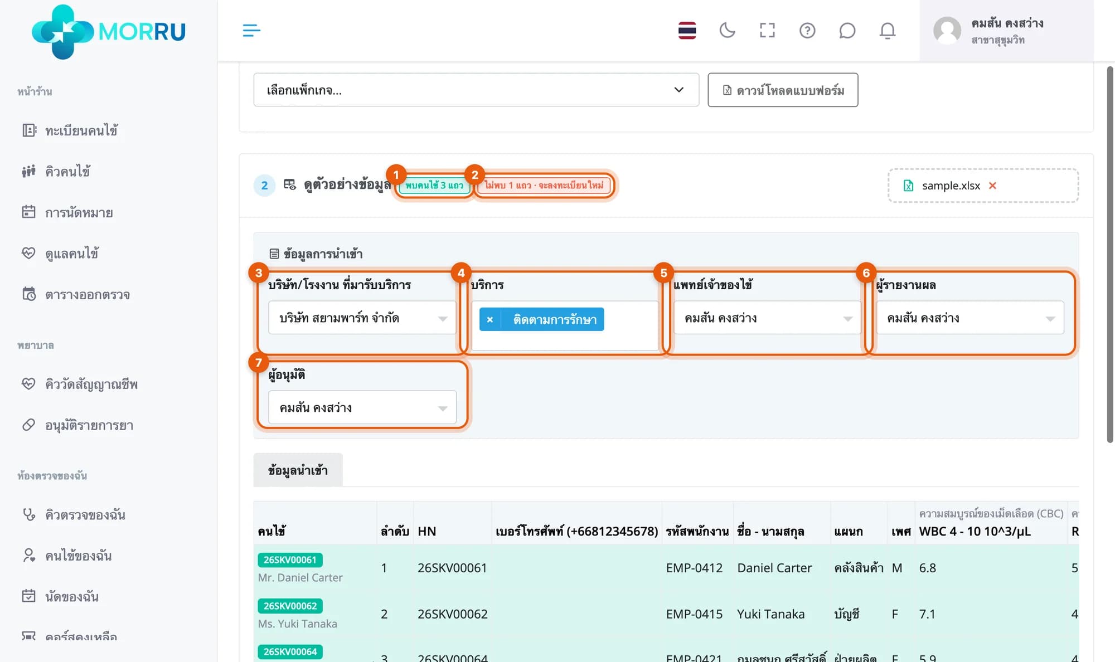Switch language via Thai flag icon

point(687,30)
